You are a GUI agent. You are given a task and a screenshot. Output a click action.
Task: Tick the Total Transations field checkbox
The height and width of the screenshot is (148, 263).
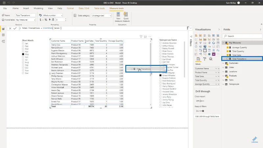click(x=227, y=59)
